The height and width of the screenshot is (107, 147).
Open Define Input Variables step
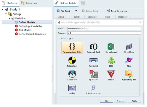click(x=30, y=26)
